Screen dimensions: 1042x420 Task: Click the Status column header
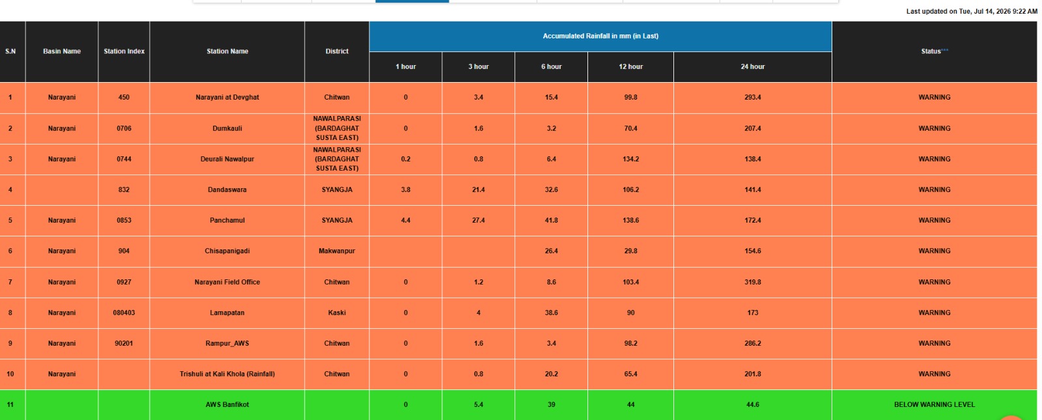pyautogui.click(x=935, y=51)
